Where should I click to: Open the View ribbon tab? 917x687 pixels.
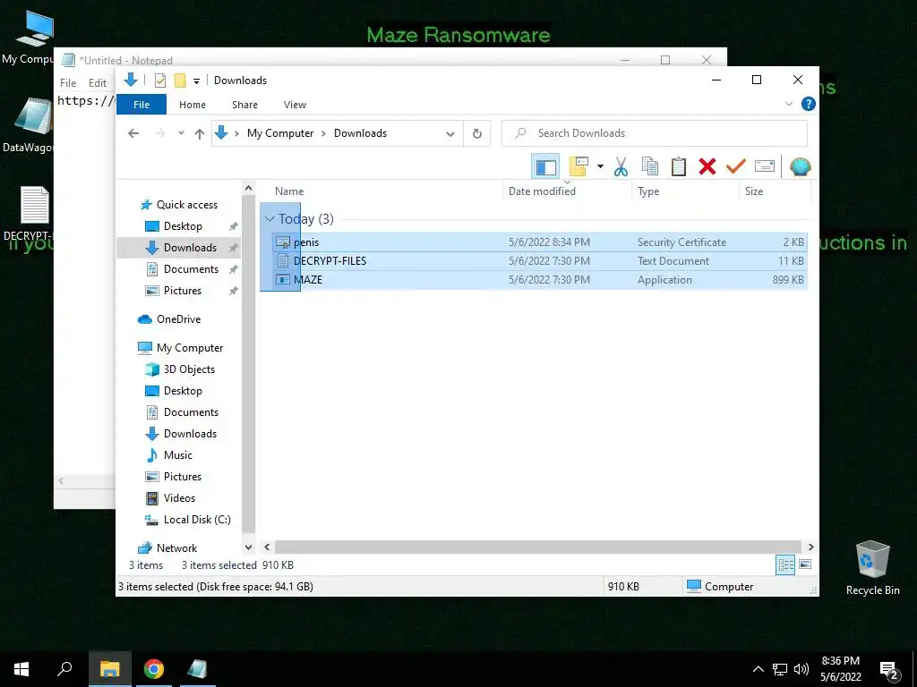point(295,105)
